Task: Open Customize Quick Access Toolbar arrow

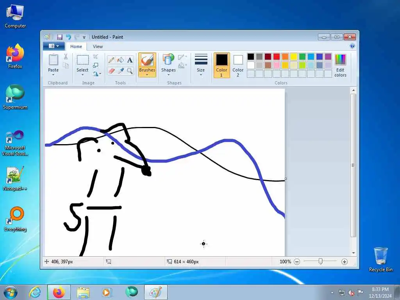Action: click(84, 37)
